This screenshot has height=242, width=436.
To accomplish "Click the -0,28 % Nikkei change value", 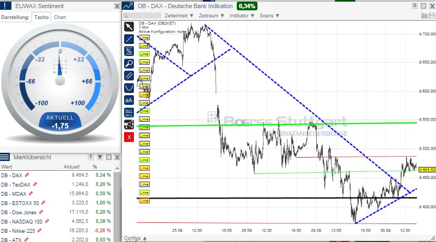I will (x=102, y=231).
